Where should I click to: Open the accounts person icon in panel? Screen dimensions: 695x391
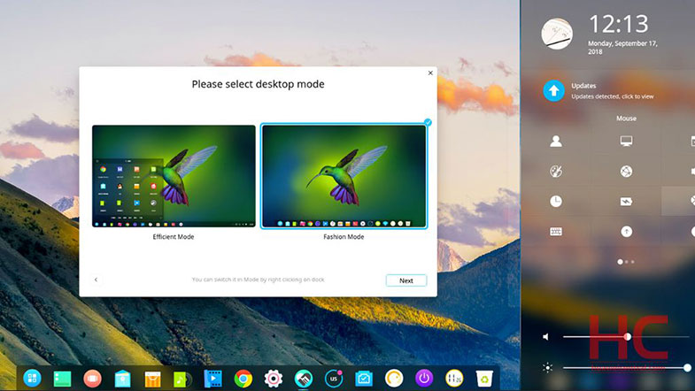click(x=556, y=141)
